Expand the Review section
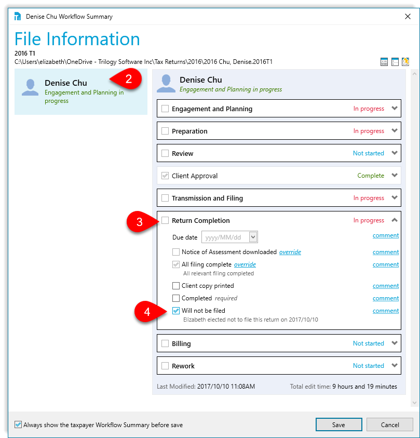Screen dimensions: 420x438 click(x=395, y=153)
